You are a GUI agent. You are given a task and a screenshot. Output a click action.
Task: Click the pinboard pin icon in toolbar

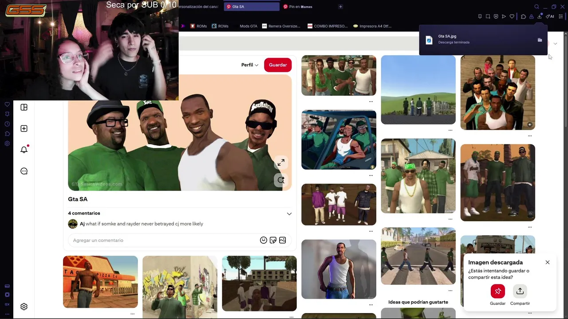click(480, 16)
